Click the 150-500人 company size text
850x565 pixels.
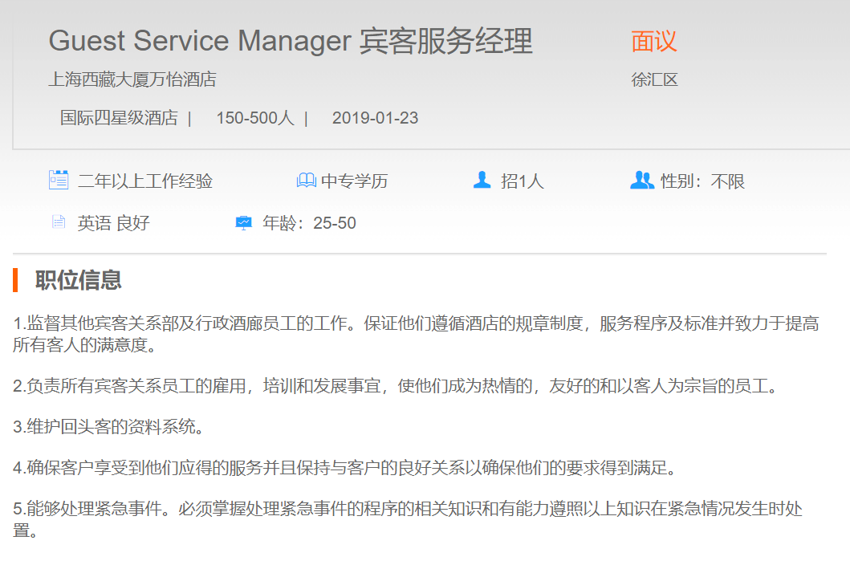coord(254,118)
